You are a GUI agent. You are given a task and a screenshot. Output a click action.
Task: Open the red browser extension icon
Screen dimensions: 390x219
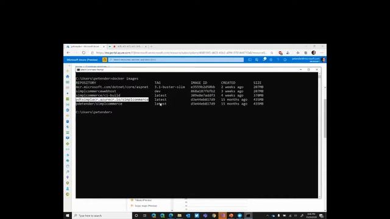pos(280,53)
